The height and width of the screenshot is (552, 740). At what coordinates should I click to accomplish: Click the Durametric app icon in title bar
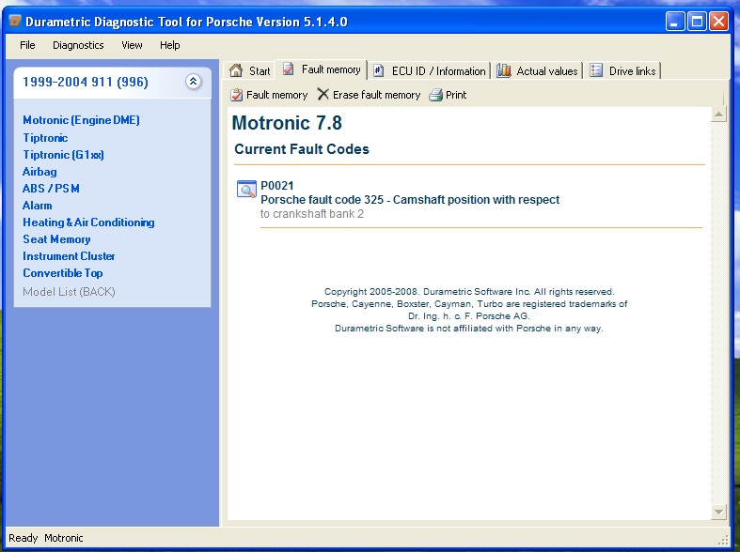coord(15,21)
